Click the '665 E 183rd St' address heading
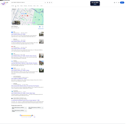This screenshot has width=126, height=124. (14, 26)
